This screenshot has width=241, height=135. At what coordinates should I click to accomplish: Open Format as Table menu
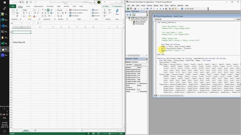pyautogui.click(x=76, y=13)
